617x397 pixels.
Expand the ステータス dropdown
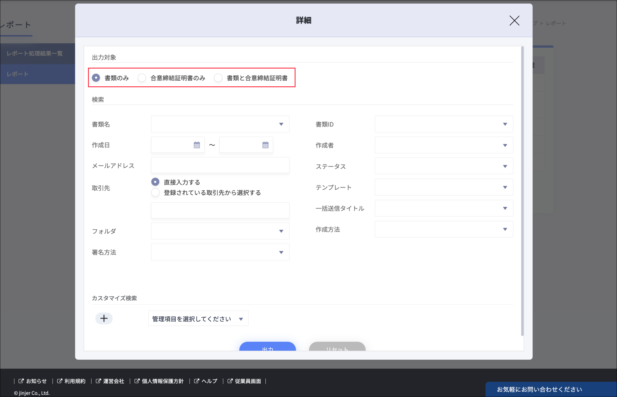[444, 166]
